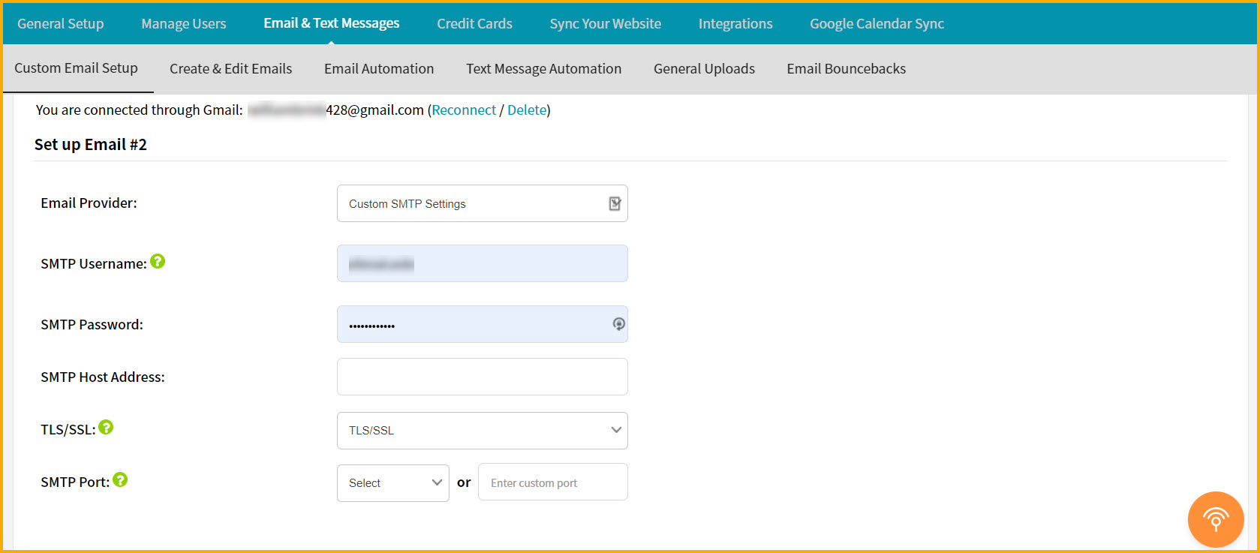Open Integrations tab
This screenshot has height=553, width=1260.
(735, 24)
